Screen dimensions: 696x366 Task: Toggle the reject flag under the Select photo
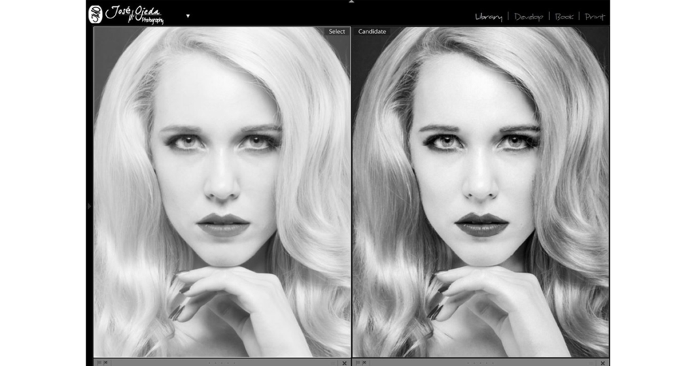click(105, 363)
